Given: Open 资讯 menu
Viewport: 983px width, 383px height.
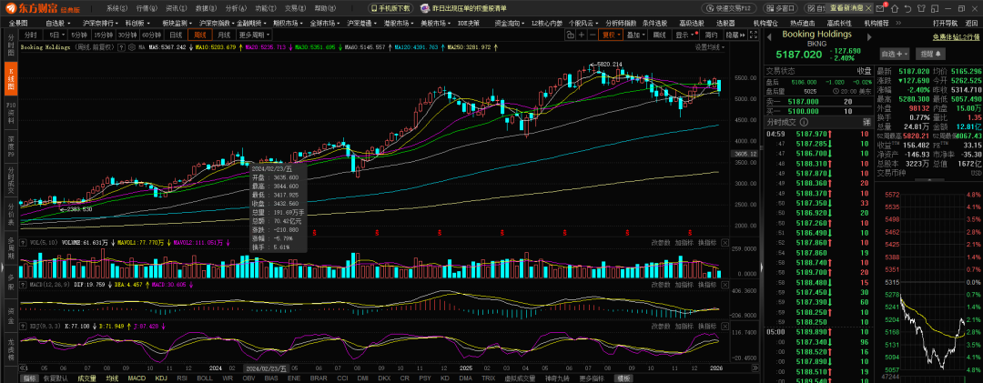Looking at the screenshot, I should coord(177,8).
